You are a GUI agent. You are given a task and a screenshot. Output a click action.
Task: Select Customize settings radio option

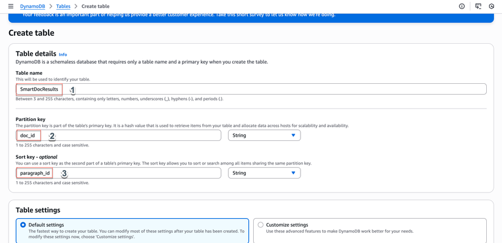(260, 225)
